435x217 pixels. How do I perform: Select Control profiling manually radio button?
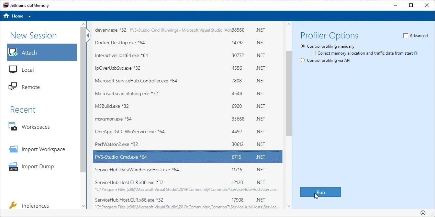tap(303, 46)
